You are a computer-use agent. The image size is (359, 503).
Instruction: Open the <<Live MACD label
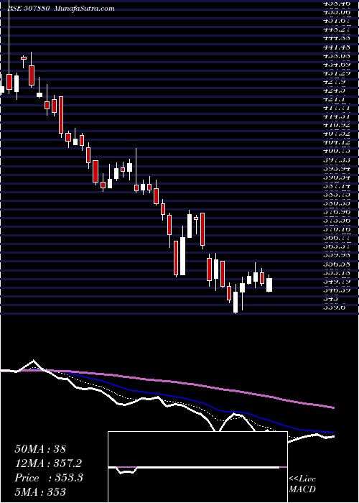tap(302, 484)
